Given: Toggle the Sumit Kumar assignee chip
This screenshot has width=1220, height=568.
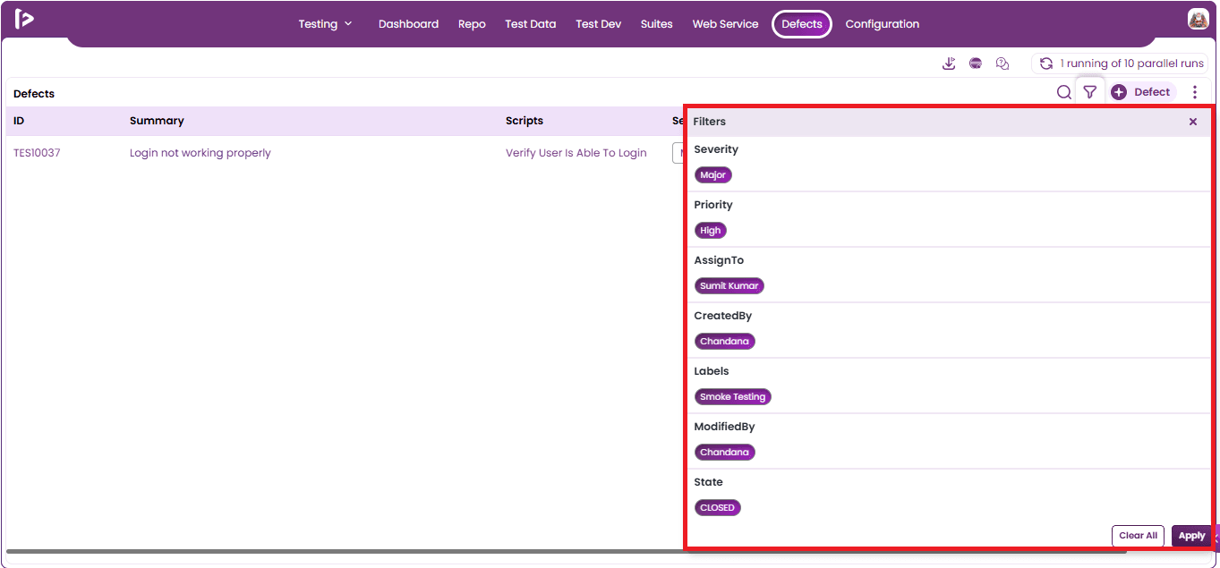Looking at the screenshot, I should pyautogui.click(x=729, y=286).
